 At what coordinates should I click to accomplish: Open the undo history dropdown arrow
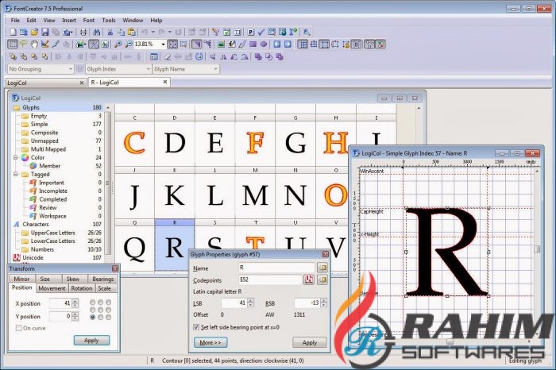click(153, 33)
